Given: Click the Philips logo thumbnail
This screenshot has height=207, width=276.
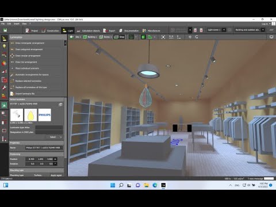Looking at the screenshot, I should [x=45, y=115].
